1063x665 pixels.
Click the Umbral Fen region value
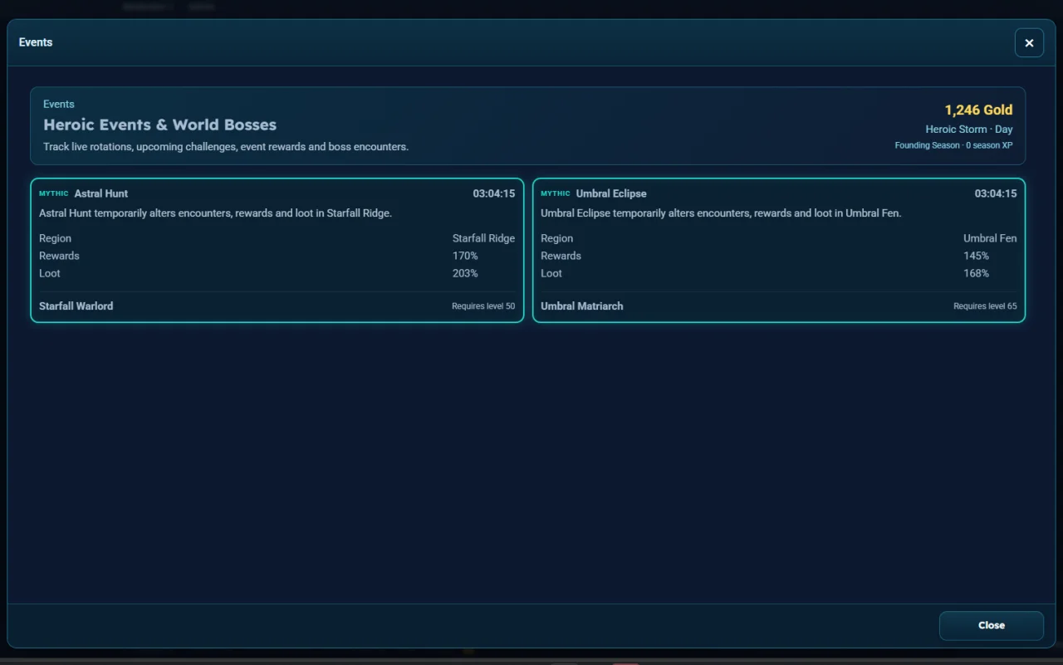(990, 238)
